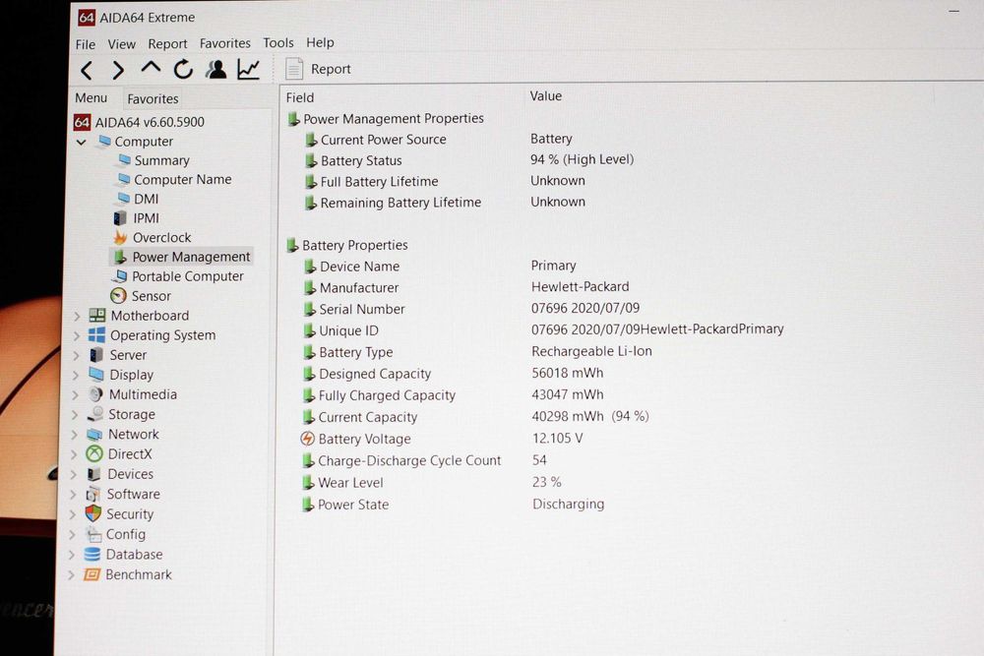Switch to the Menu tab
Image resolution: width=984 pixels, height=656 pixels.
pos(91,97)
